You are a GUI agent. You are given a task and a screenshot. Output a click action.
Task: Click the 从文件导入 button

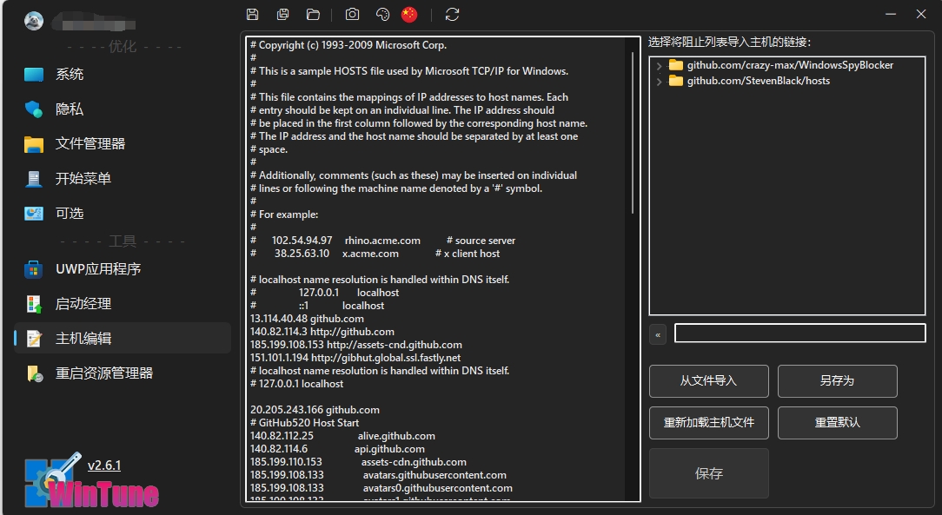(708, 381)
